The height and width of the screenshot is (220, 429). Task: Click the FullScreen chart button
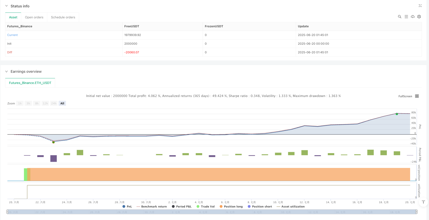[405, 96]
